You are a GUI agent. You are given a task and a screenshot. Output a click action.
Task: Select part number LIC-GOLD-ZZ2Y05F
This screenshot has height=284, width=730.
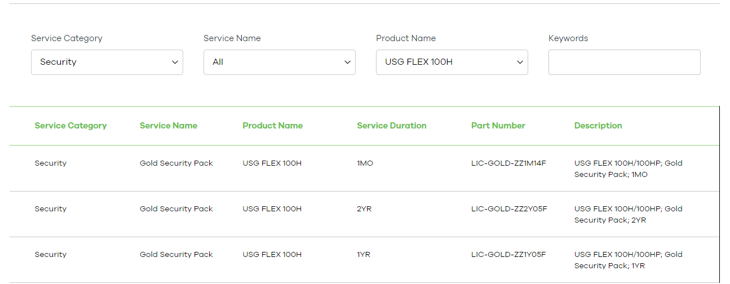click(x=509, y=209)
